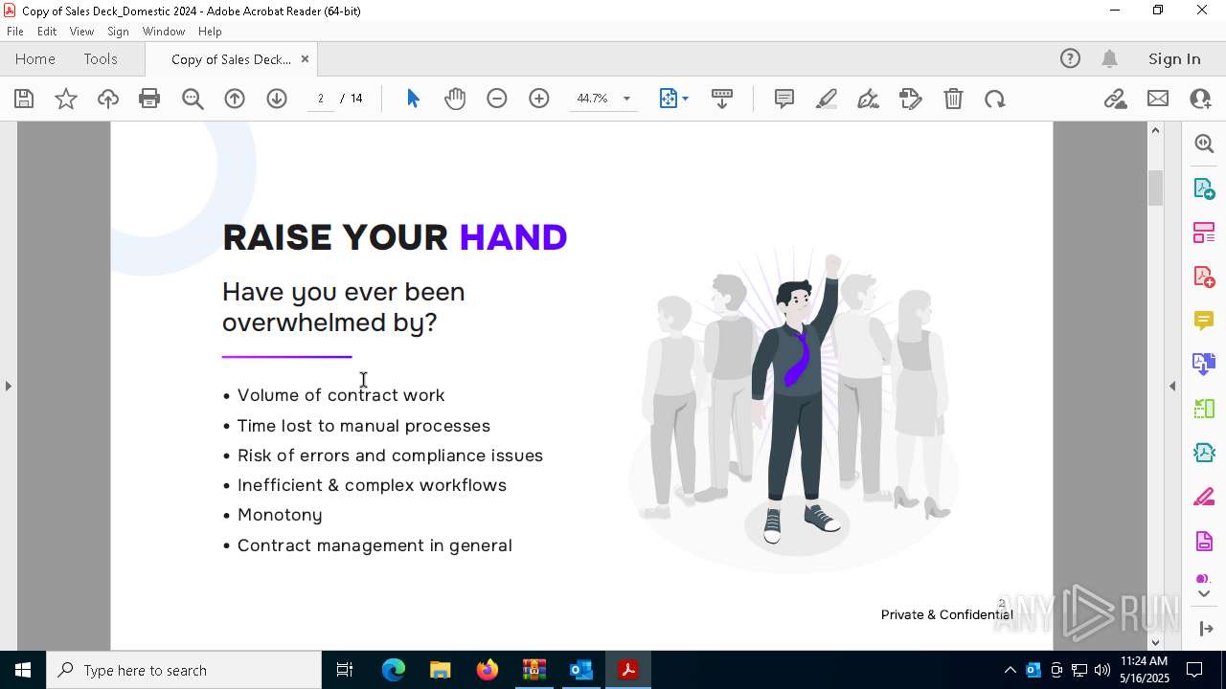Click the vertical scrollbar thumb
This screenshot has width=1226, height=689.
pyautogui.click(x=1155, y=188)
